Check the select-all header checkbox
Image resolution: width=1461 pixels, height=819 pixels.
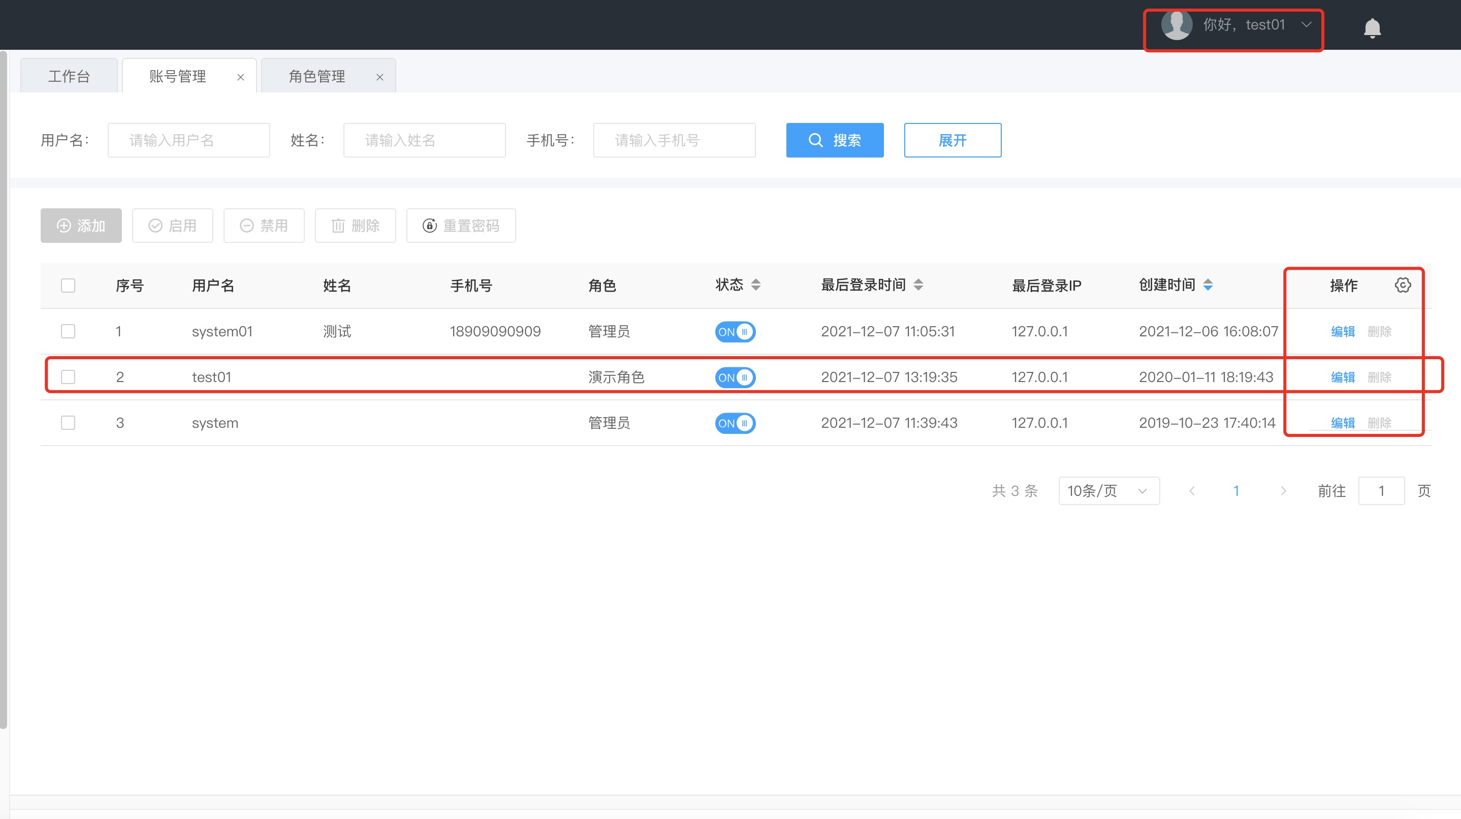click(68, 286)
